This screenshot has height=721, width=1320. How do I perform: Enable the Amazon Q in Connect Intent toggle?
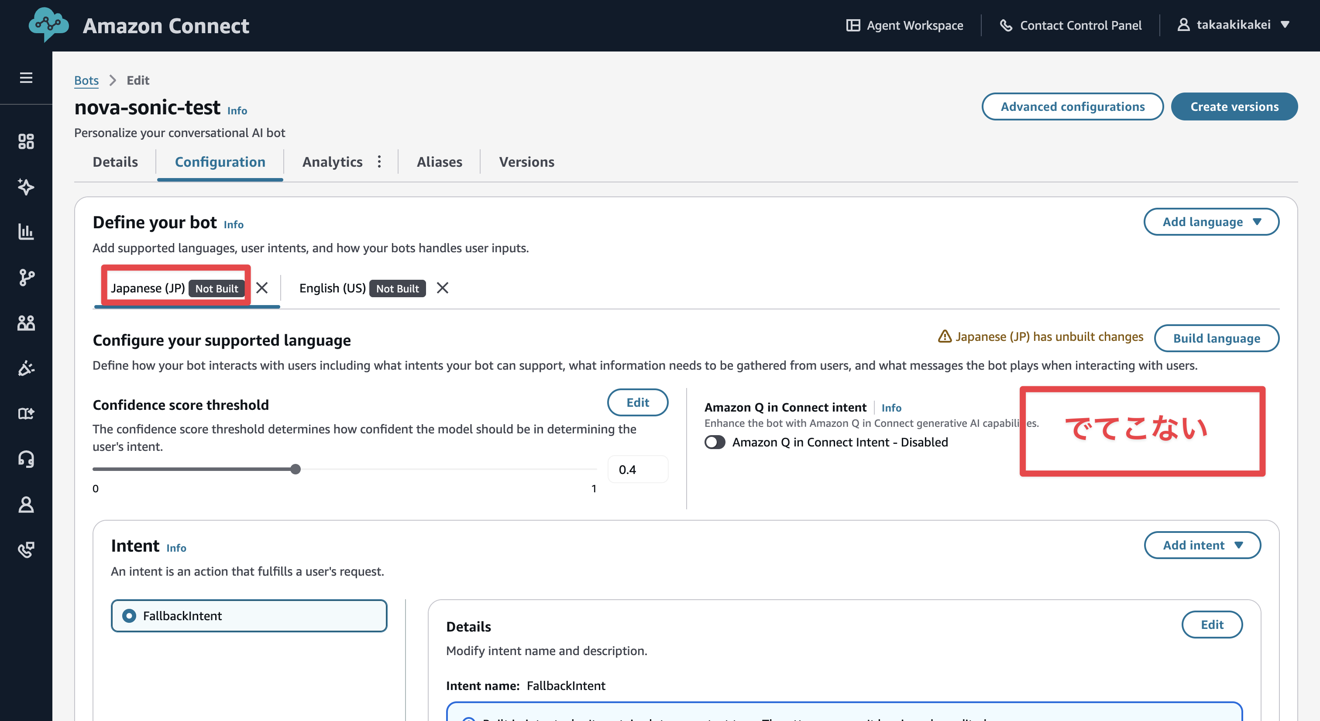point(714,442)
